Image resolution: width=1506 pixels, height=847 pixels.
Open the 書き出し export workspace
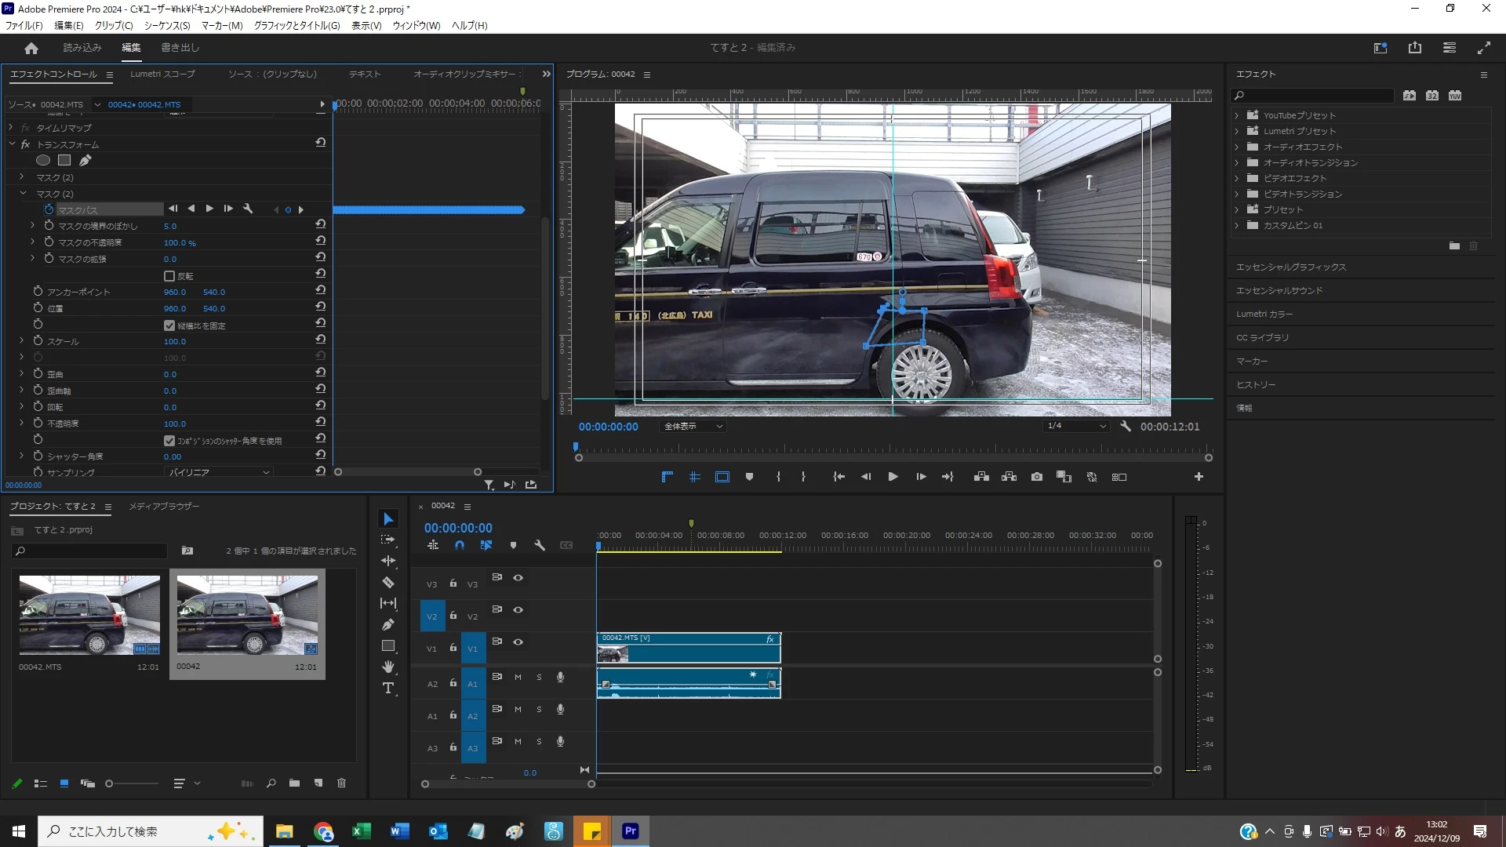[180, 48]
